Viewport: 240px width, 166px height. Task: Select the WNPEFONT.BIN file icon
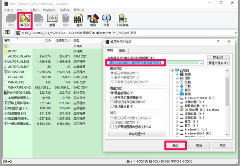tap(6, 93)
